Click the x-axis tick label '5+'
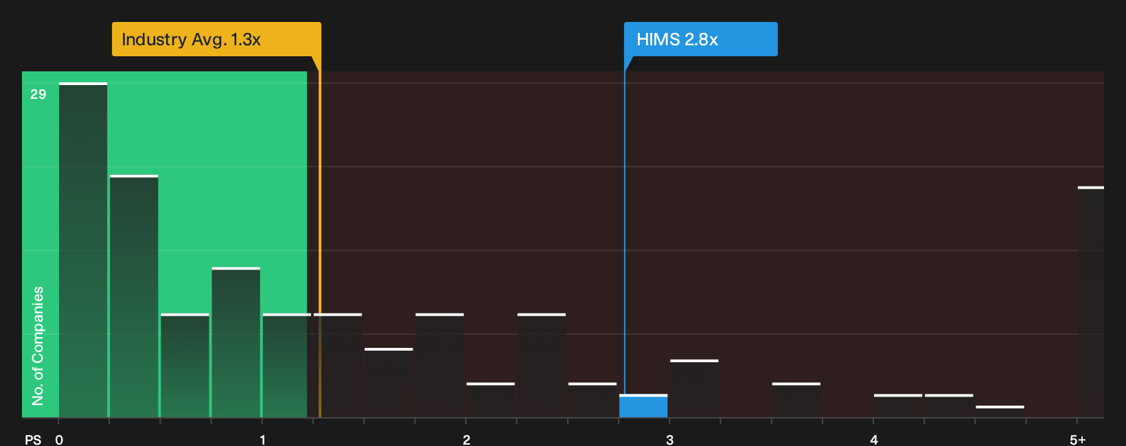The width and height of the screenshot is (1126, 446). click(1077, 439)
